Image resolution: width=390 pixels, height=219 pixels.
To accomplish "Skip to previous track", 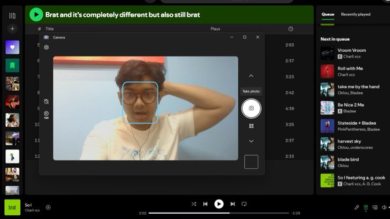I will (x=206, y=204).
